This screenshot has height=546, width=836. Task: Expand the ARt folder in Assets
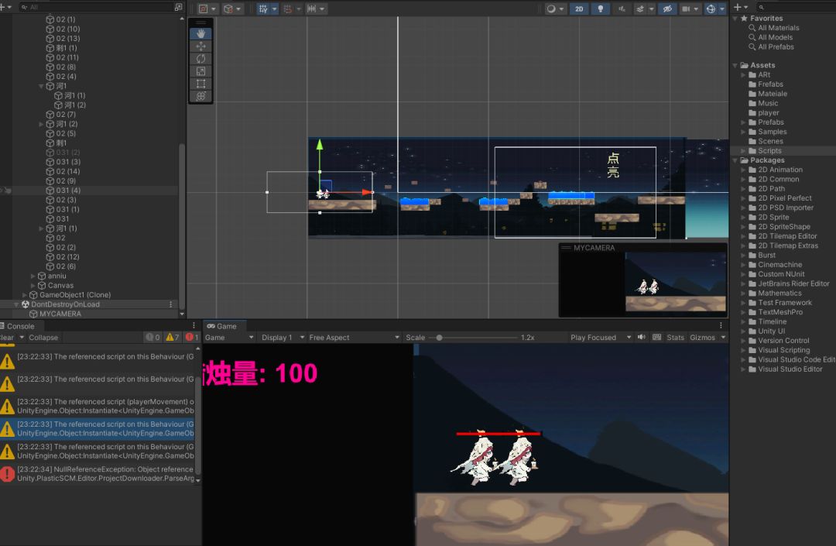[x=743, y=74]
